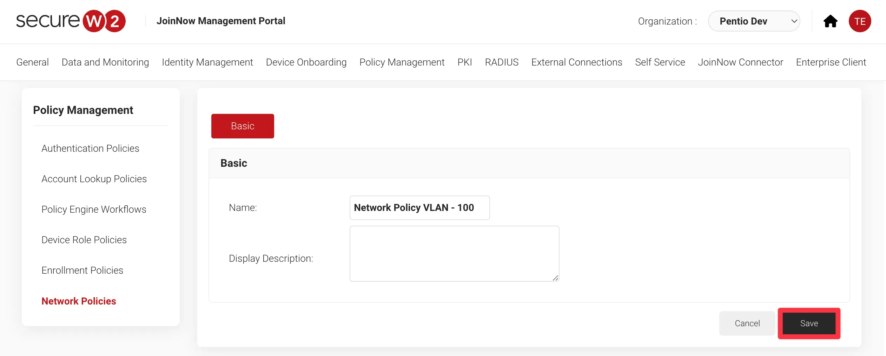Click the Policy Management sidebar heading
886x356 pixels.
click(x=83, y=110)
